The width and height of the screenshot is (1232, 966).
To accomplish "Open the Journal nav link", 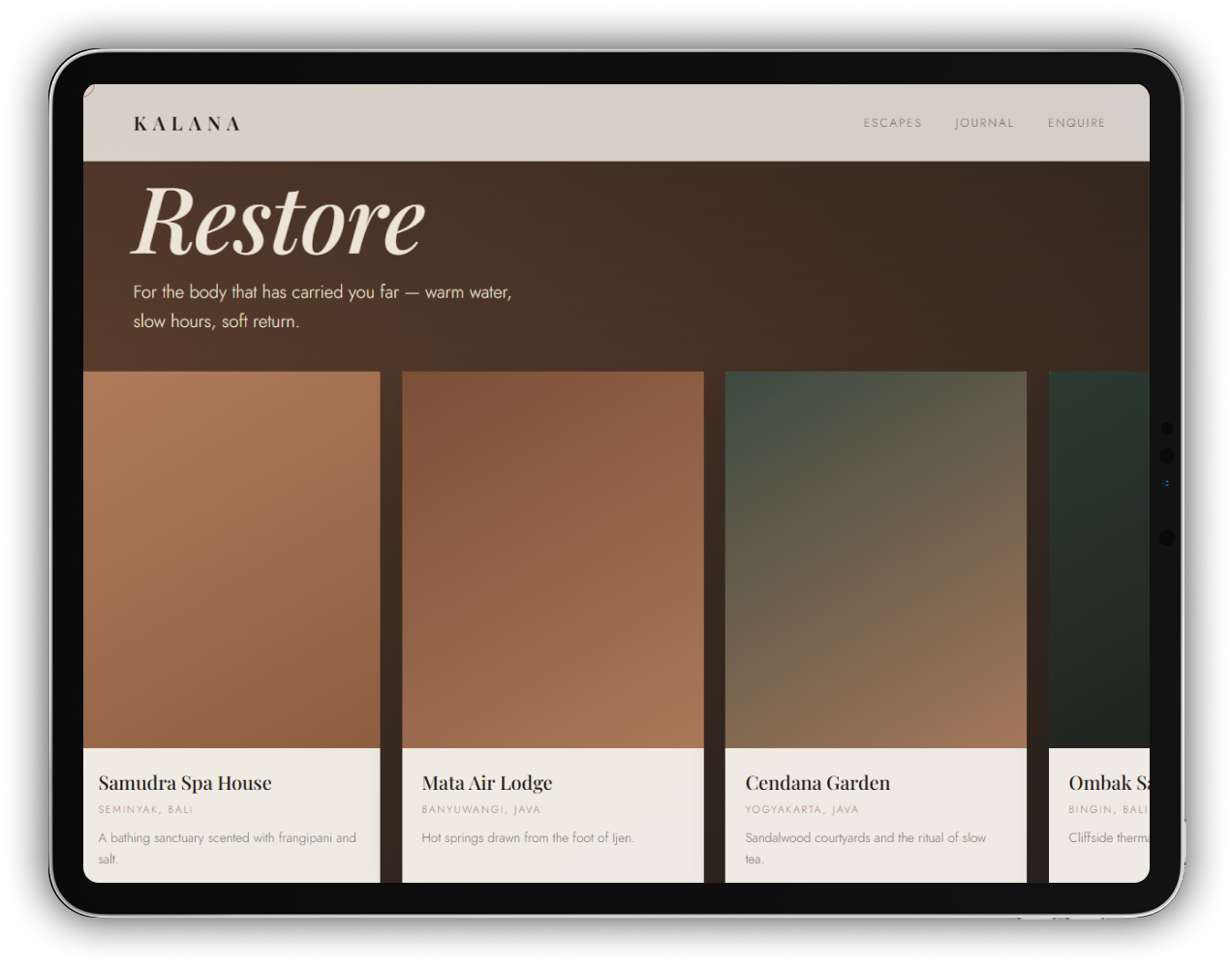I will tap(984, 123).
